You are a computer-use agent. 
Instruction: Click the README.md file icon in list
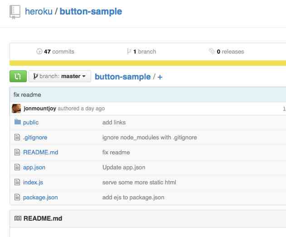coord(17,152)
